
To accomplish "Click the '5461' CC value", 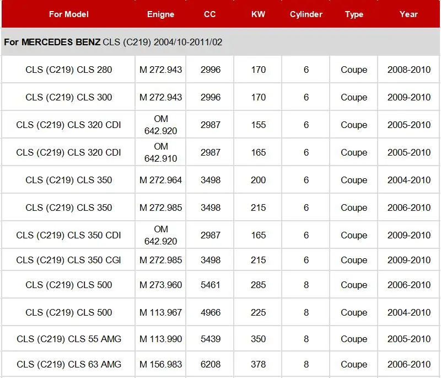I will click(x=211, y=285).
